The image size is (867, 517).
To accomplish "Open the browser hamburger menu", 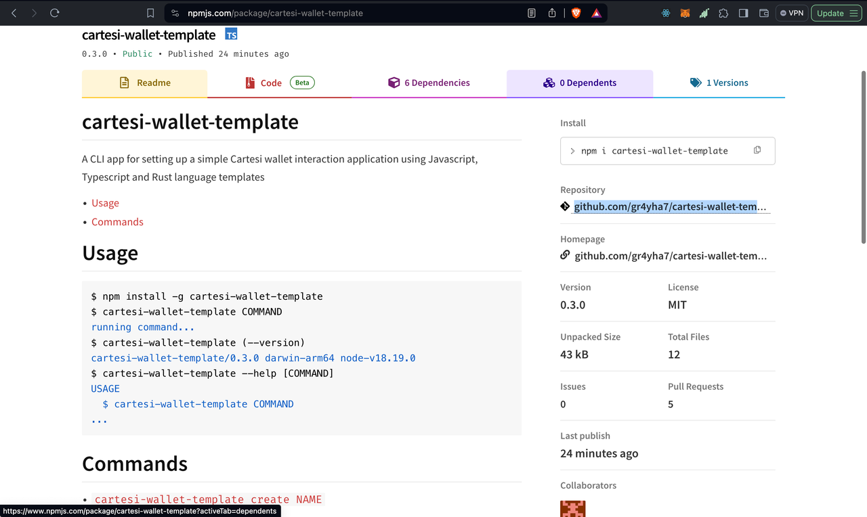I will tap(853, 13).
